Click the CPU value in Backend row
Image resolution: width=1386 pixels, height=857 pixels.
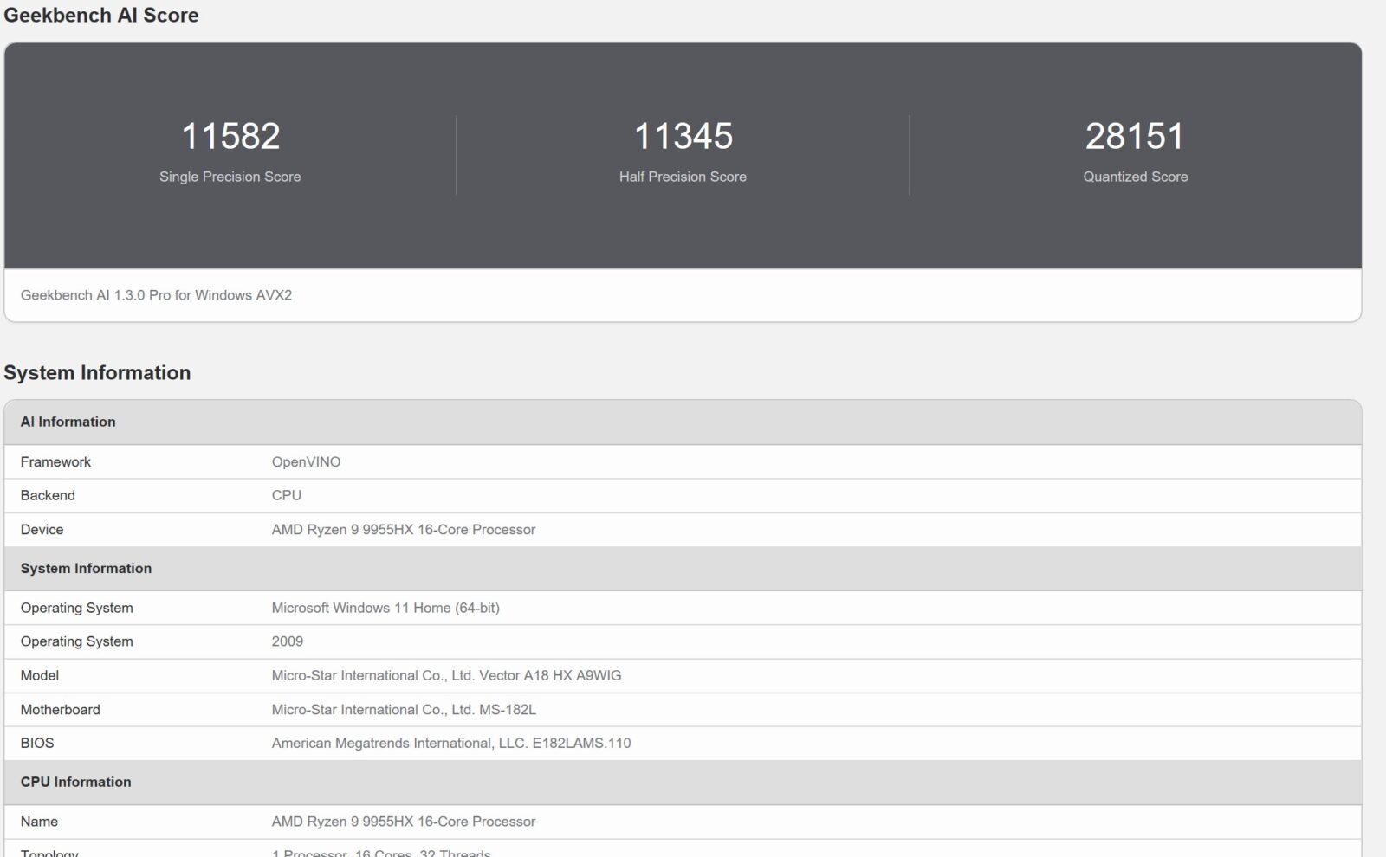(286, 495)
